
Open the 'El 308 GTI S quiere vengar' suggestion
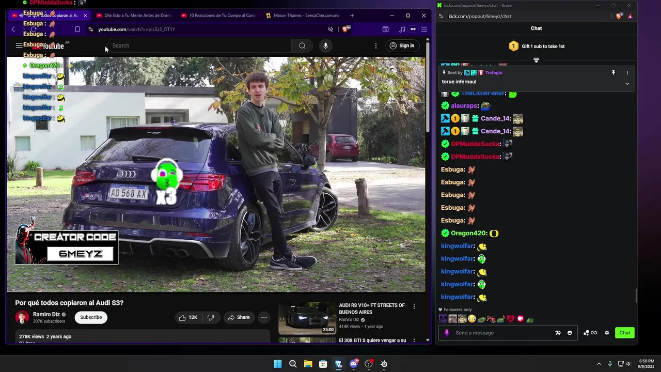click(372, 340)
